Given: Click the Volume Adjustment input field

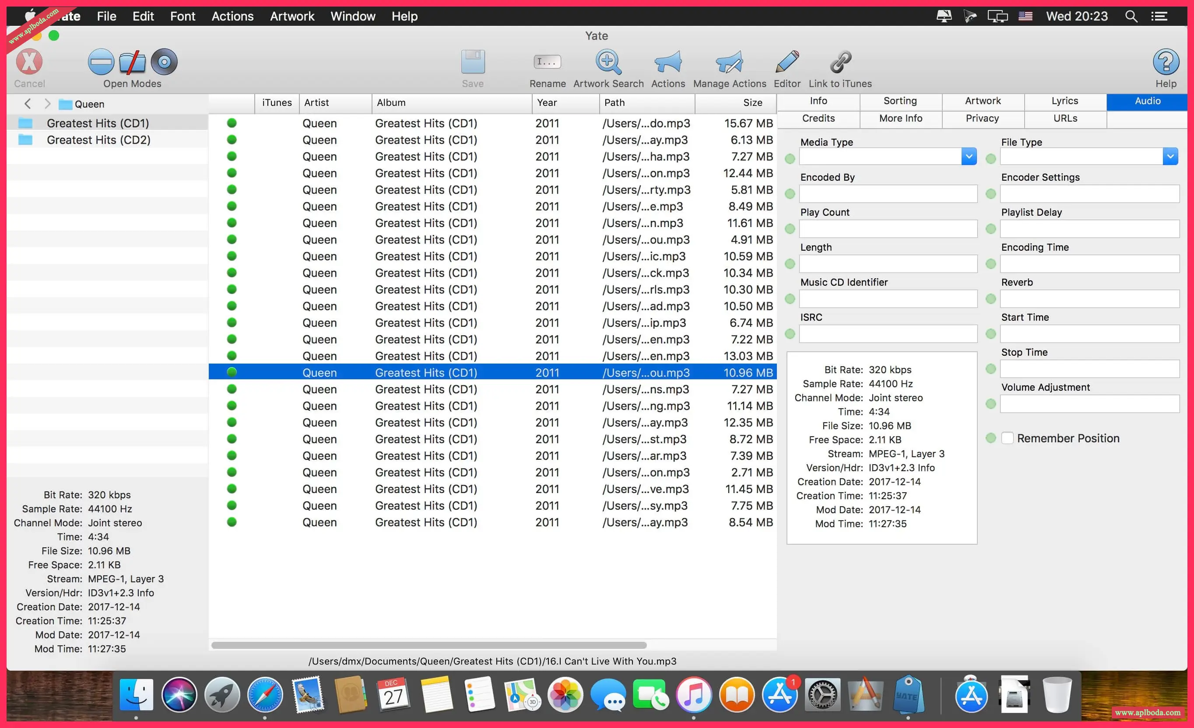Looking at the screenshot, I should coord(1090,404).
